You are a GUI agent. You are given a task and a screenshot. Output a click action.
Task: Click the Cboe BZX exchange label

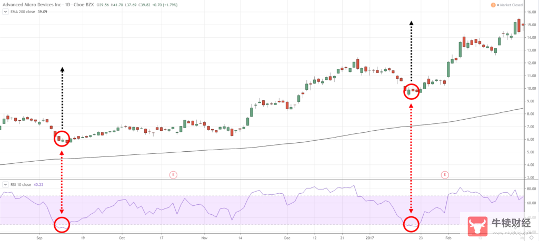coord(84,5)
